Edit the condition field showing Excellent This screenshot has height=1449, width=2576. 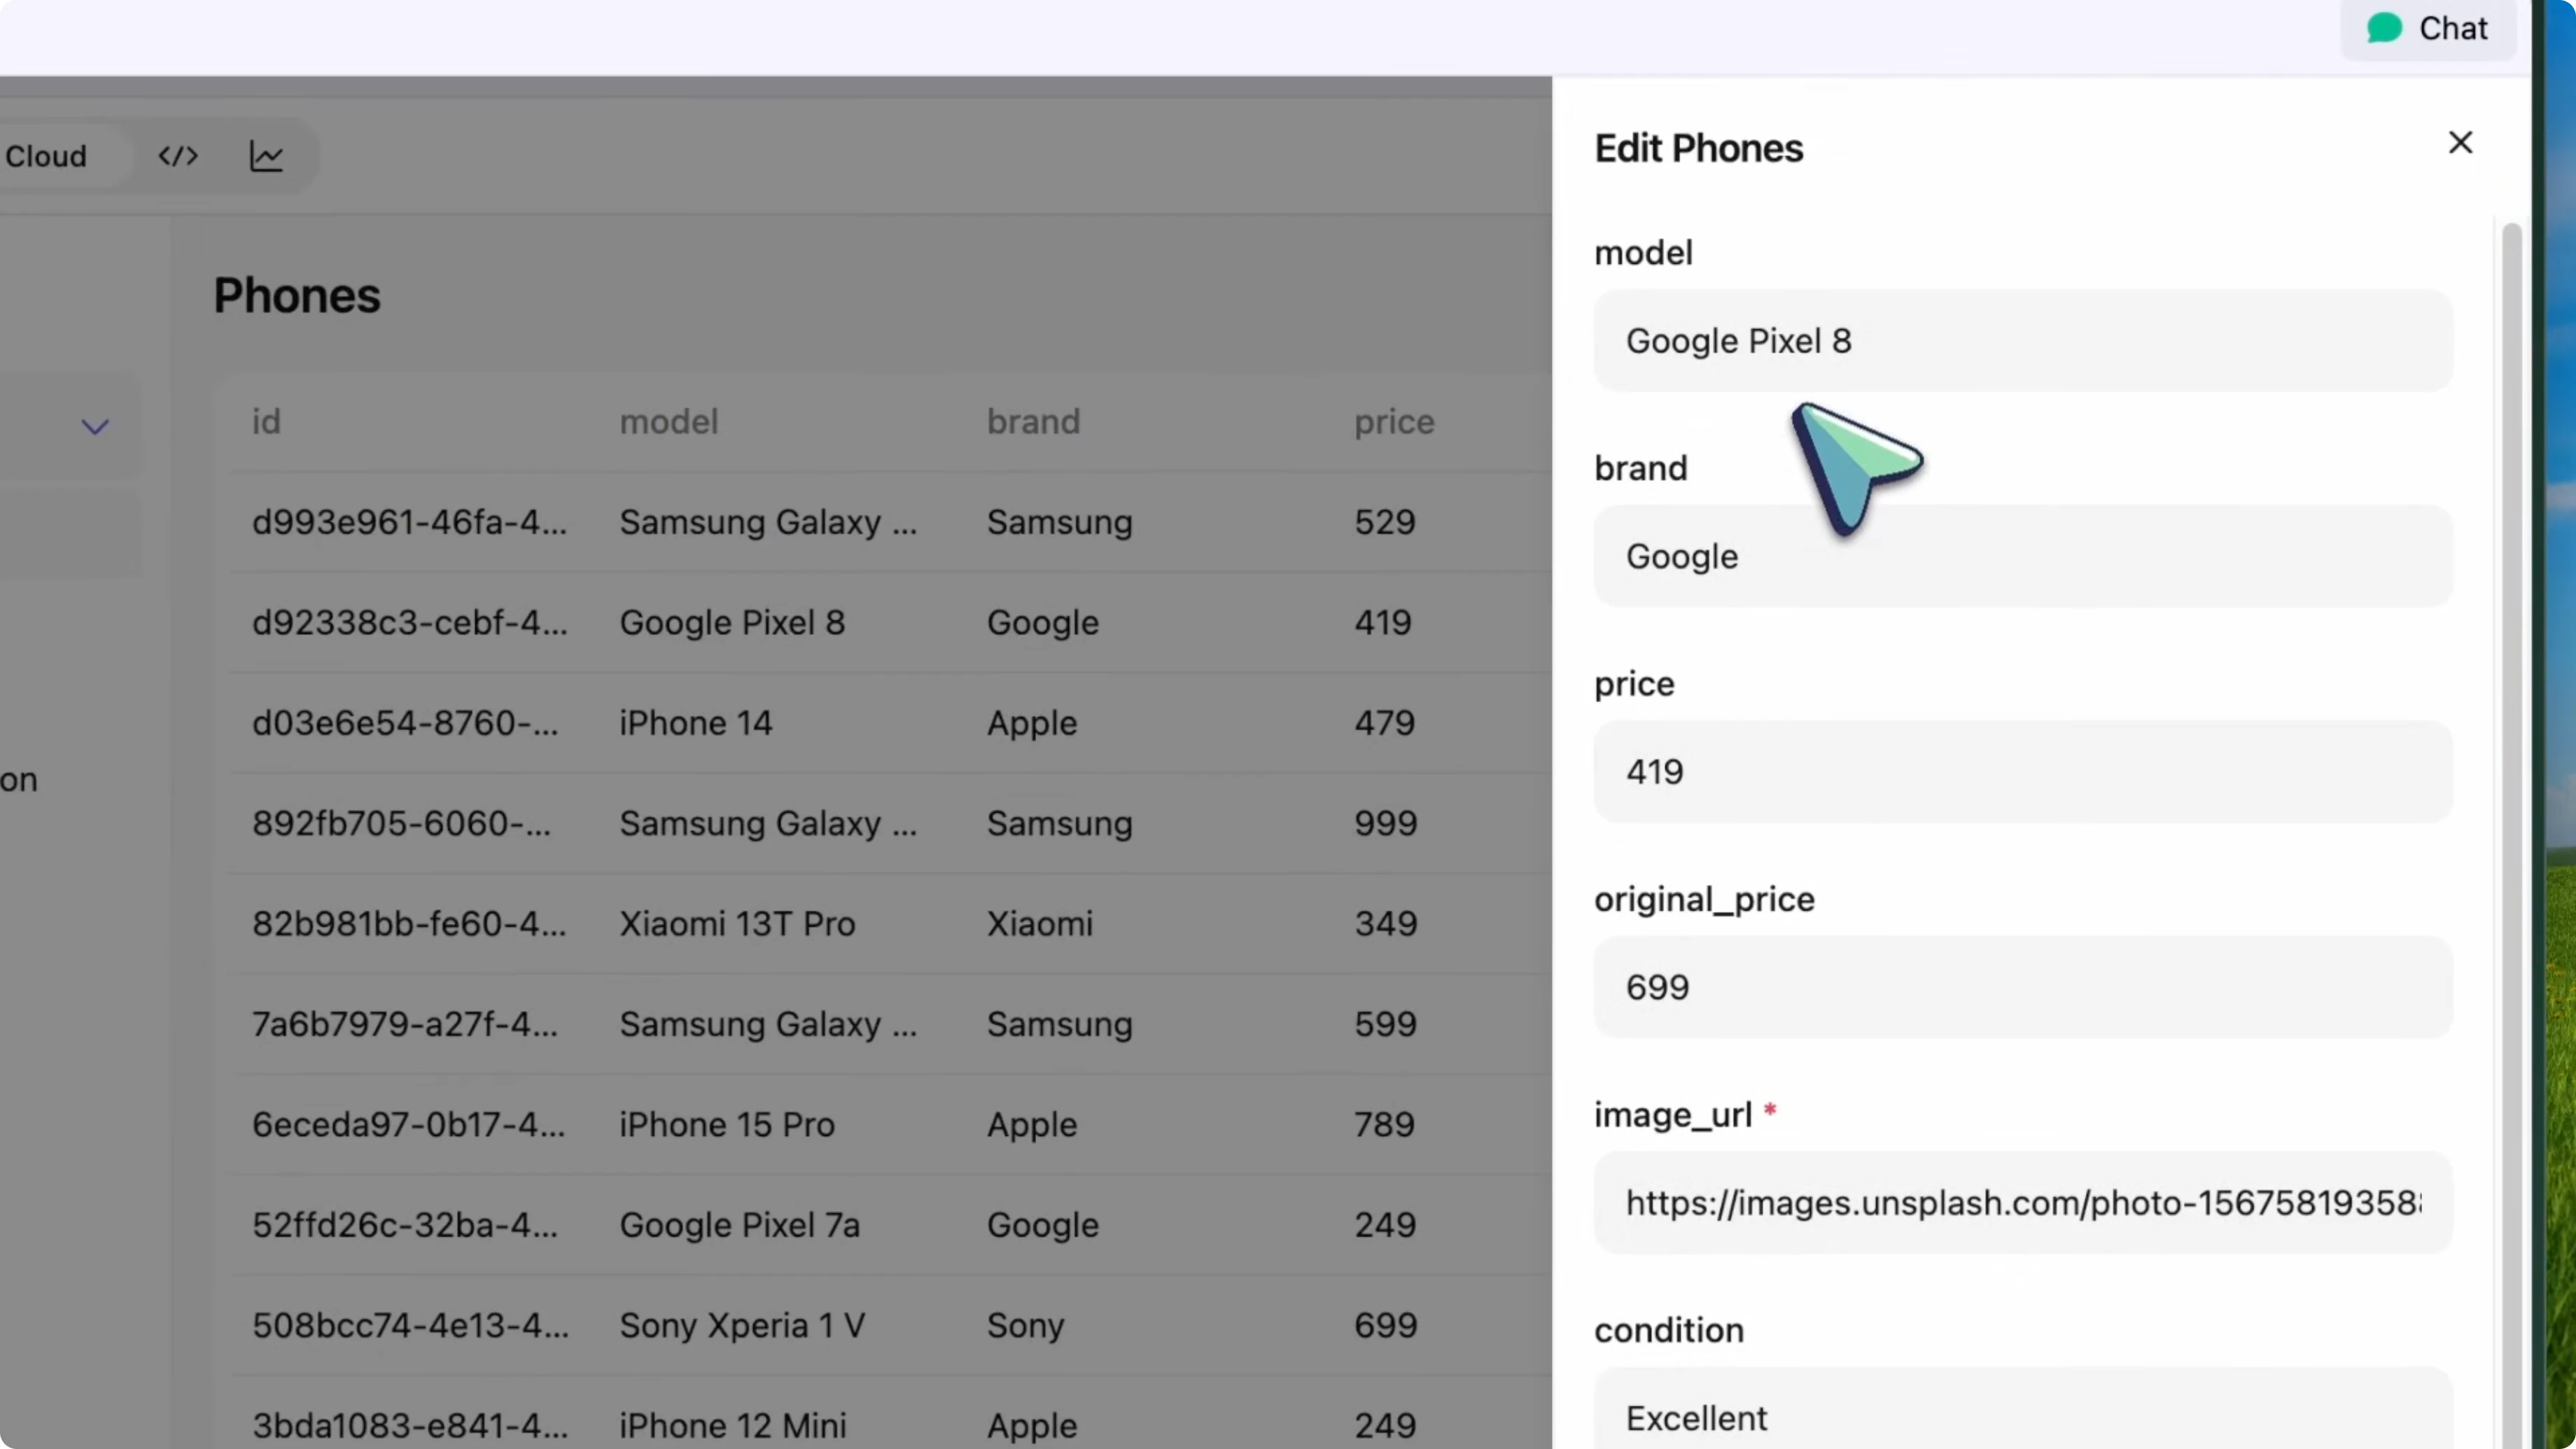pyautogui.click(x=2022, y=1417)
